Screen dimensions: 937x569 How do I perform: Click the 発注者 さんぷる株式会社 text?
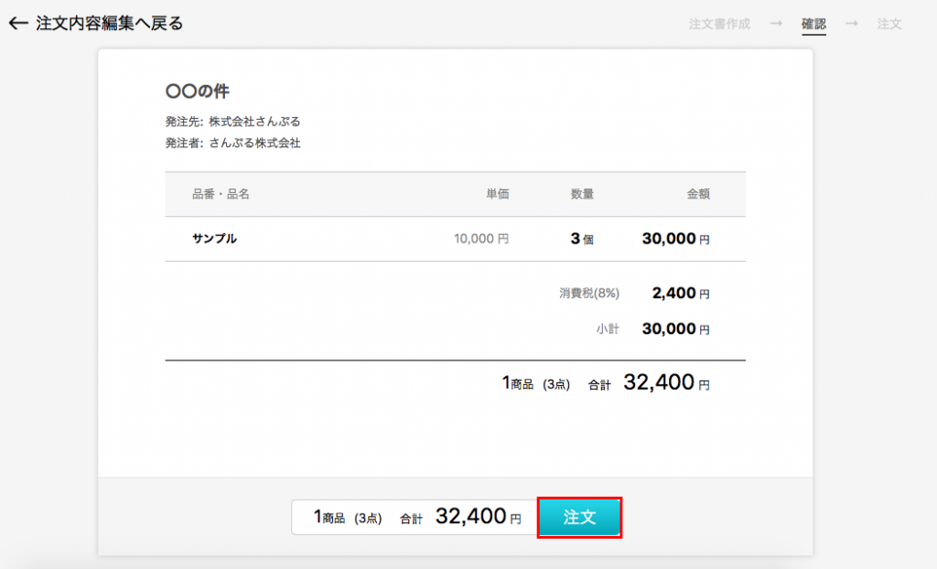click(232, 143)
